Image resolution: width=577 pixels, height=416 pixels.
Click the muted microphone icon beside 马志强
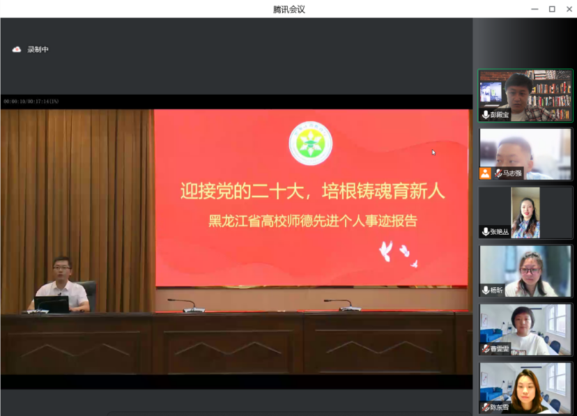pos(498,174)
